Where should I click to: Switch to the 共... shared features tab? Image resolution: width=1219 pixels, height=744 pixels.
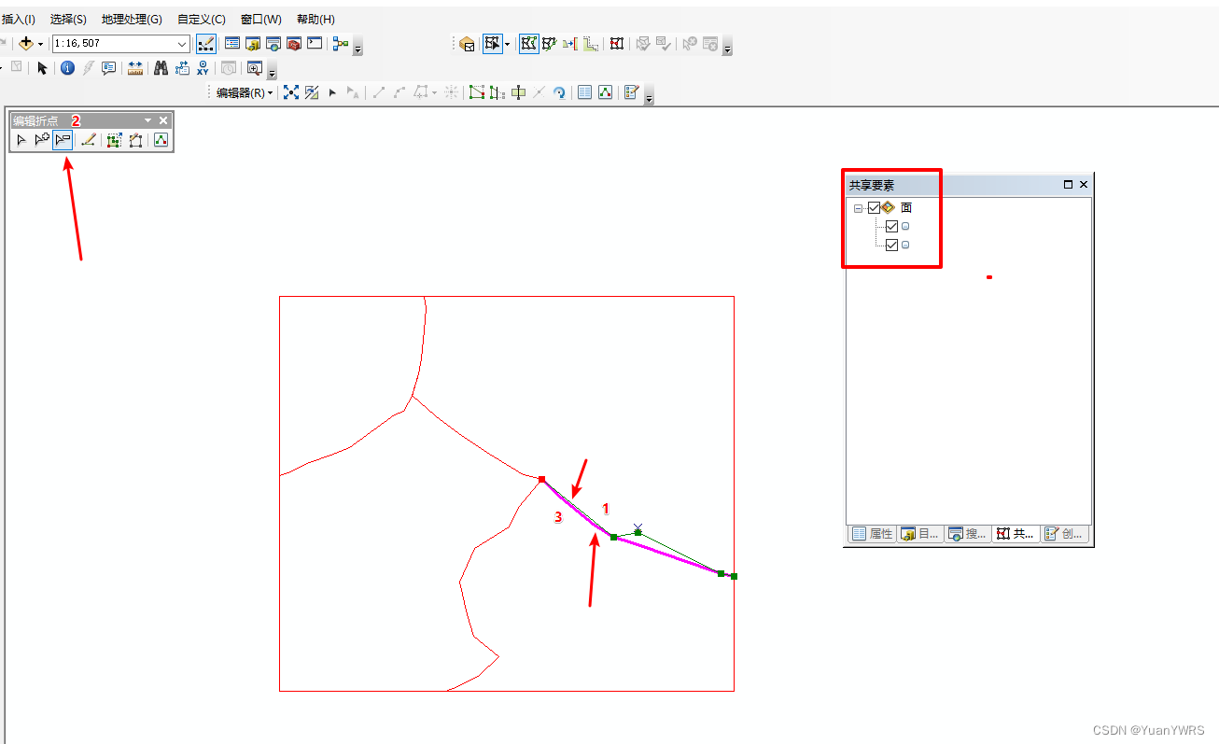point(1016,534)
